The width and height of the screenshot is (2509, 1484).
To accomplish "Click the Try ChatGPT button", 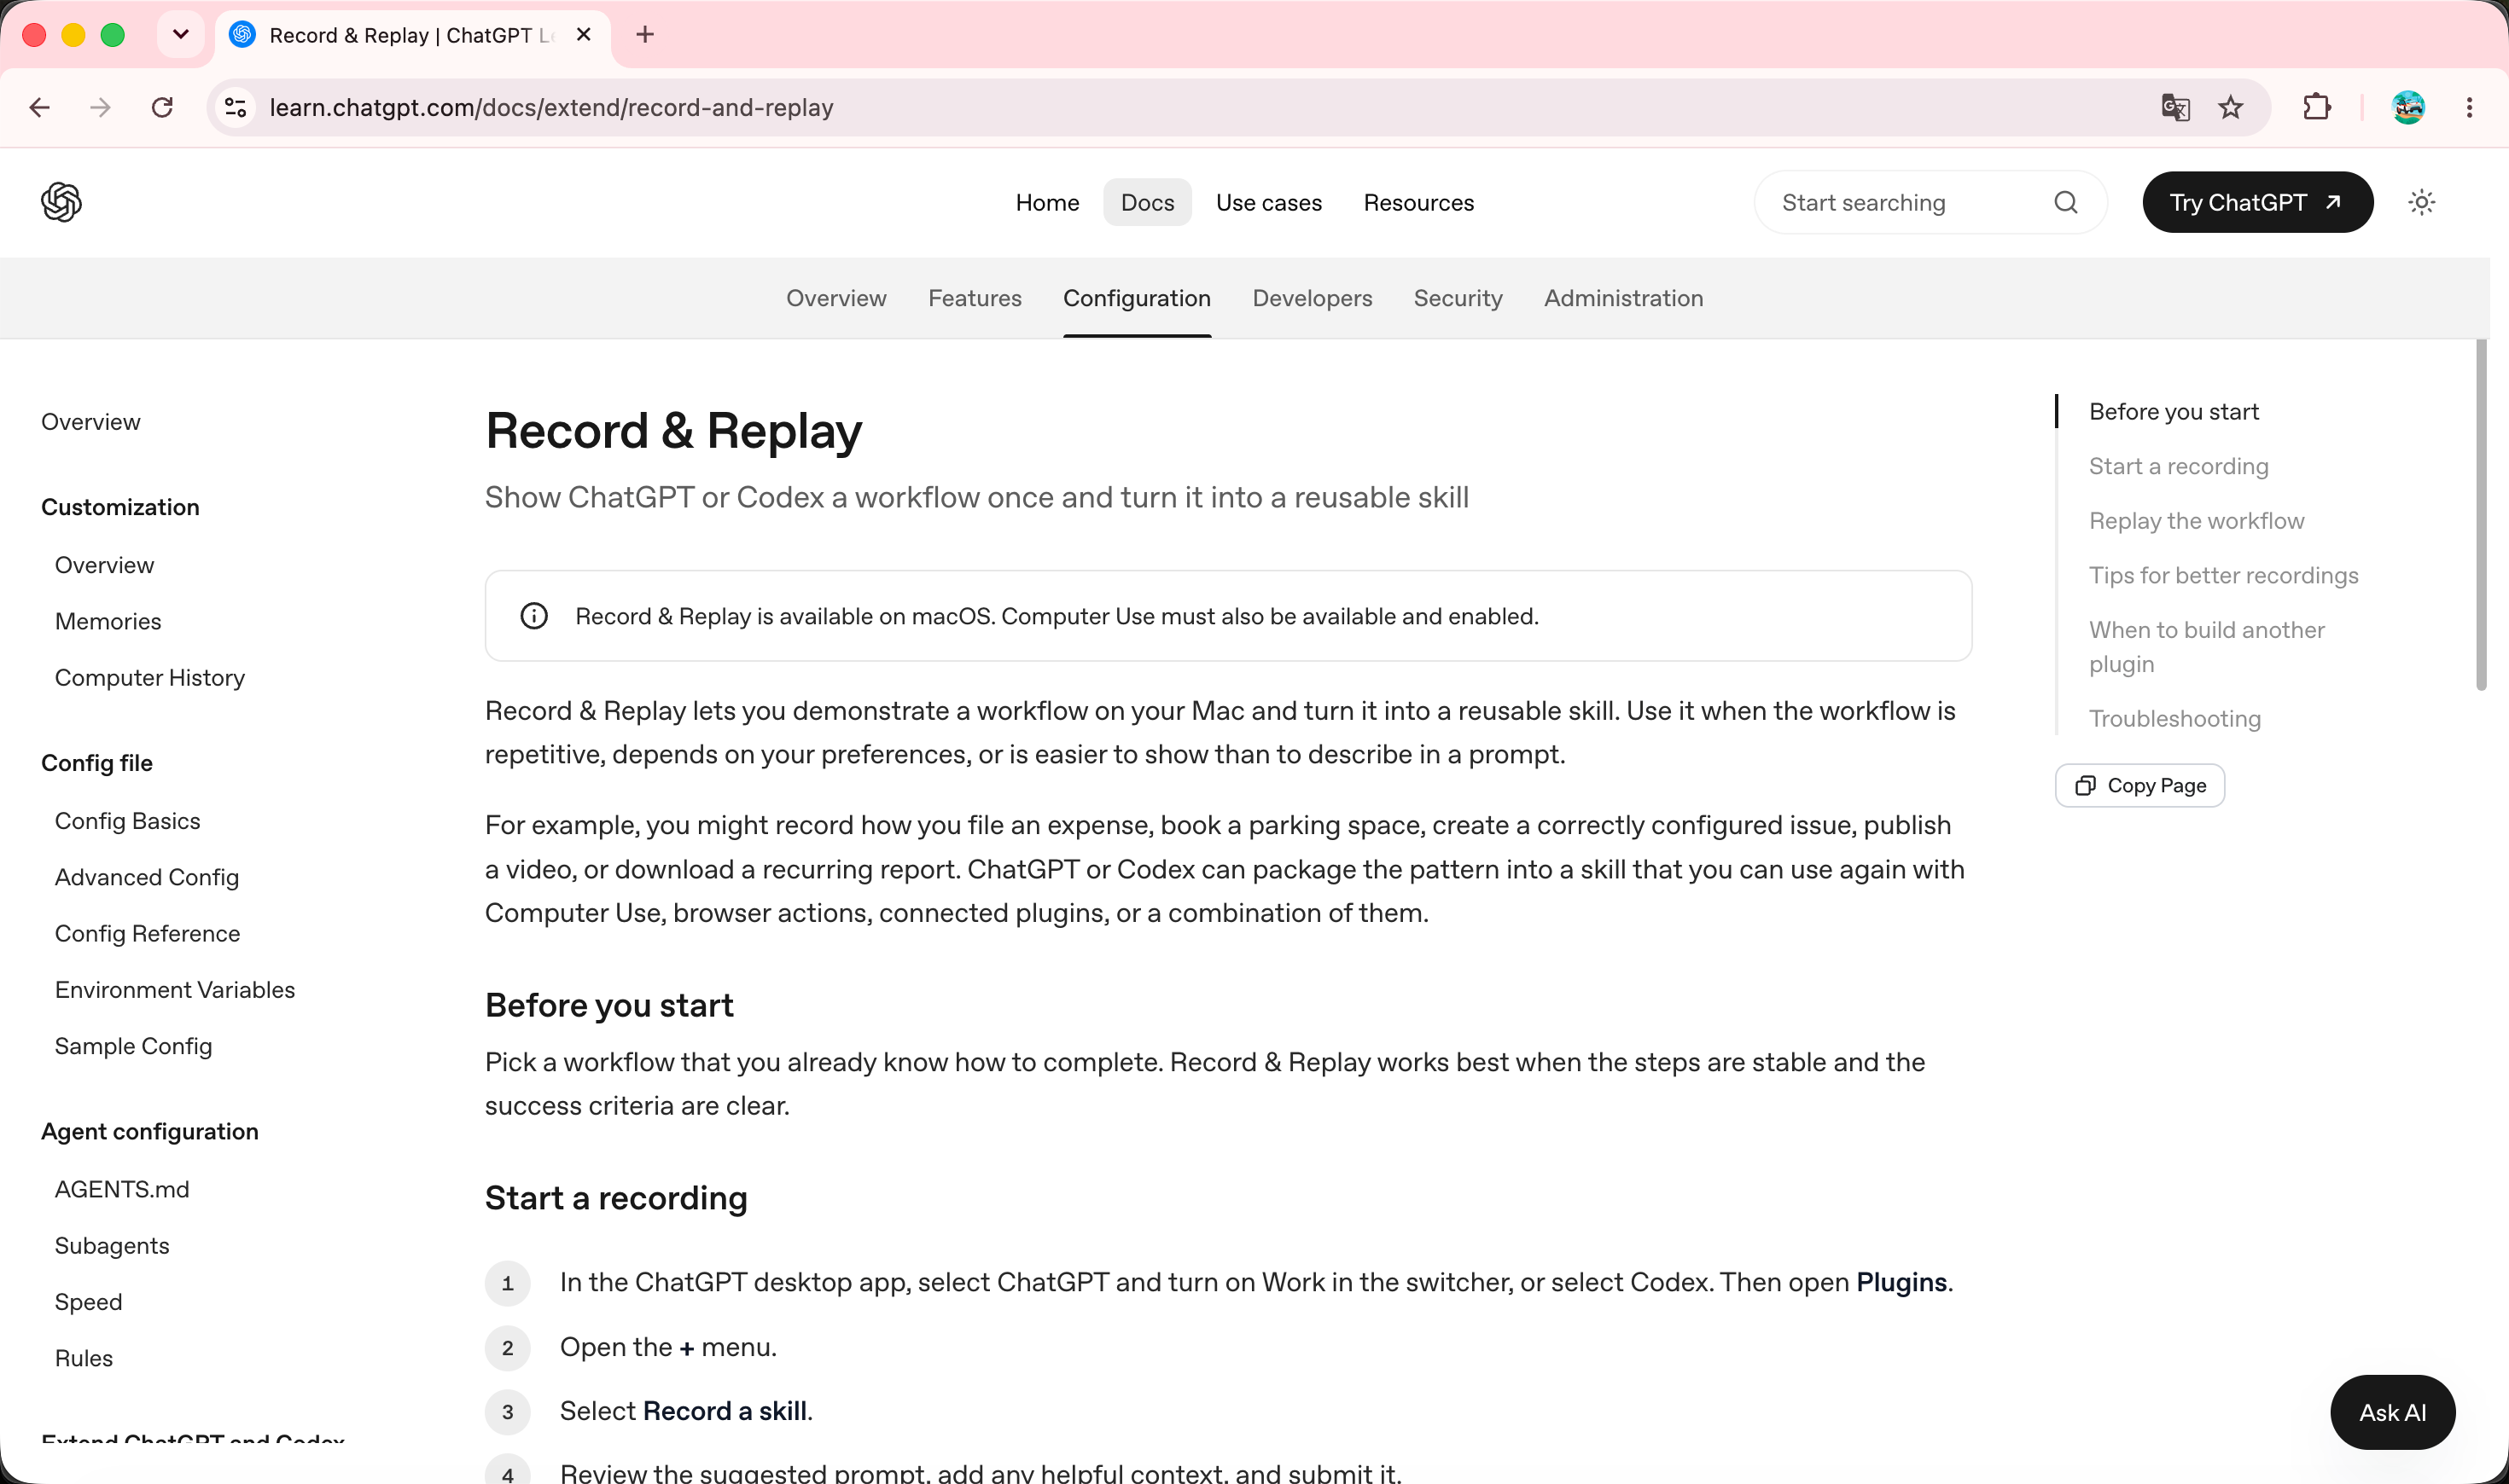I will (2257, 202).
